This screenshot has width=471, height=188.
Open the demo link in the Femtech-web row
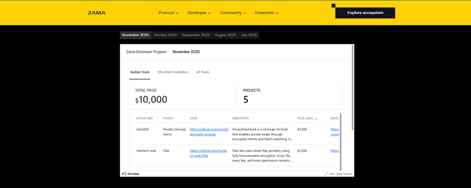(x=335, y=150)
